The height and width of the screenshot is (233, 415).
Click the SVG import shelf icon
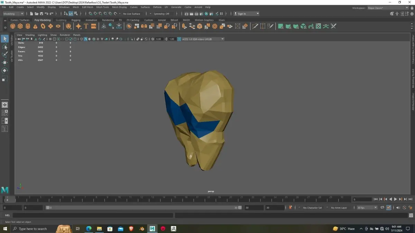tap(94, 26)
